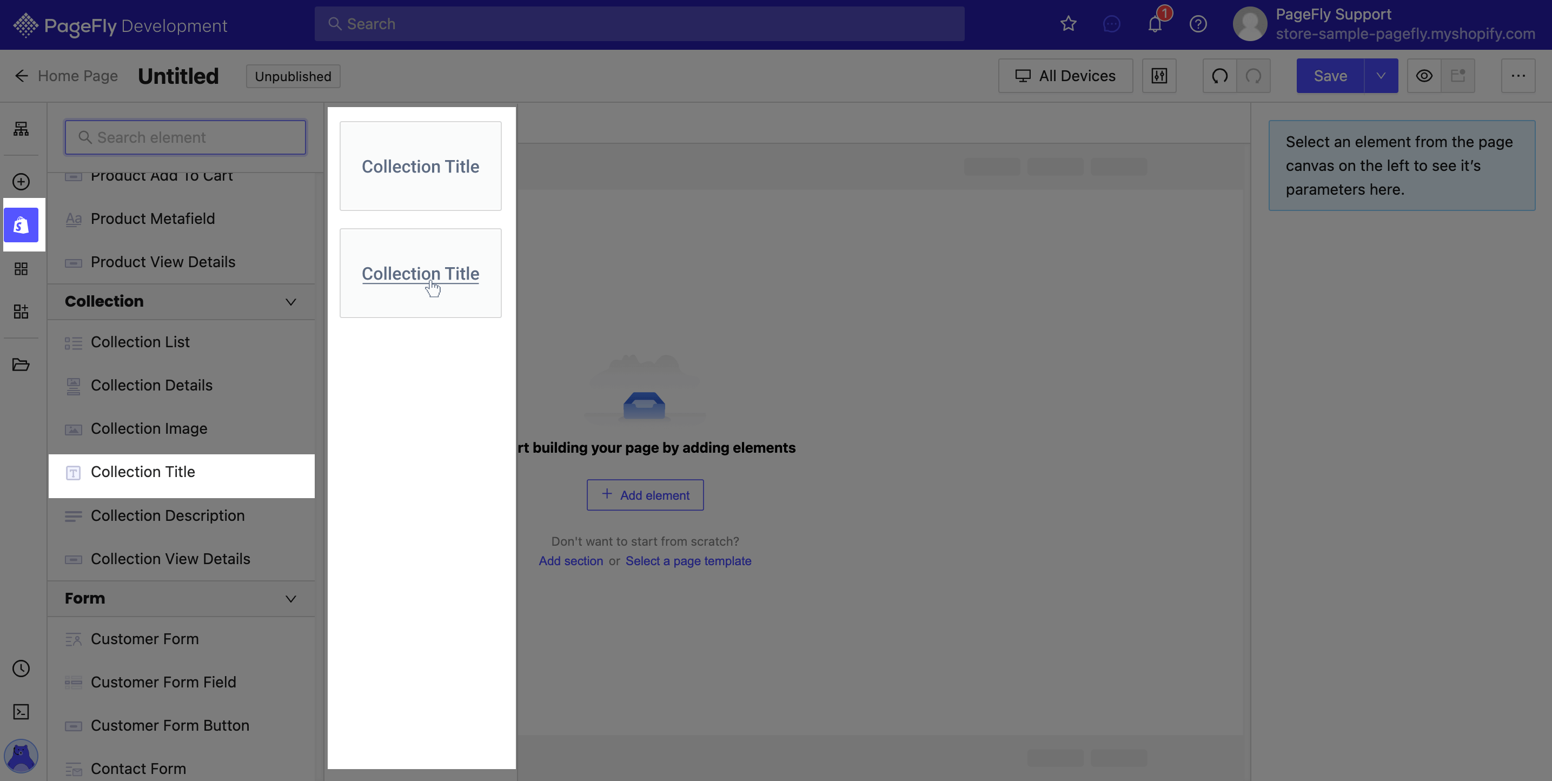This screenshot has height=781, width=1552.
Task: Click the publish status icon beside preview
Action: pyautogui.click(x=1458, y=76)
